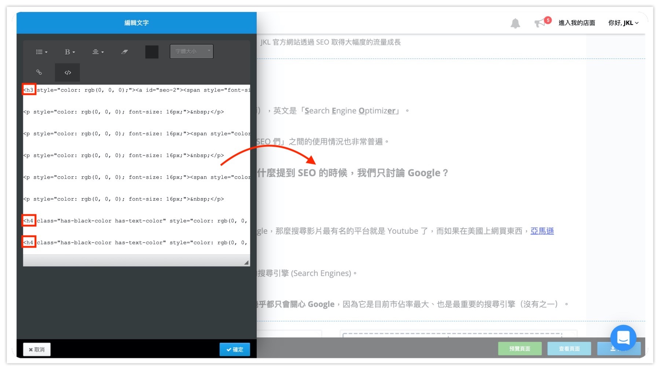Toggle the HTML code view button
The width and height of the screenshot is (660, 370).
(67, 73)
